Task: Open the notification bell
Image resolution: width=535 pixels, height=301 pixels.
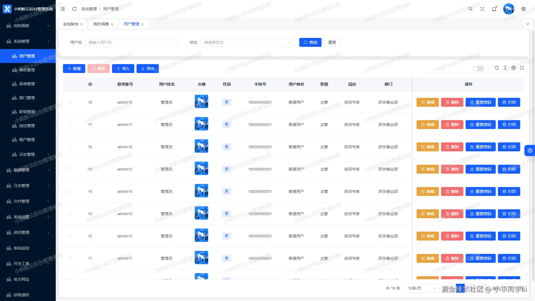Action: tap(494, 9)
